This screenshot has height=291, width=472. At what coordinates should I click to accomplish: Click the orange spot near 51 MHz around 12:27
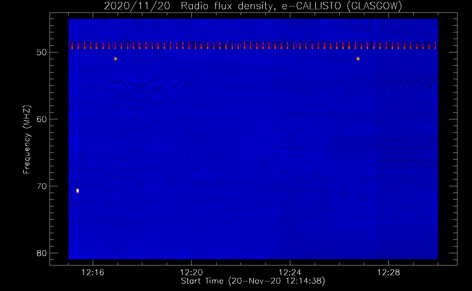click(358, 59)
